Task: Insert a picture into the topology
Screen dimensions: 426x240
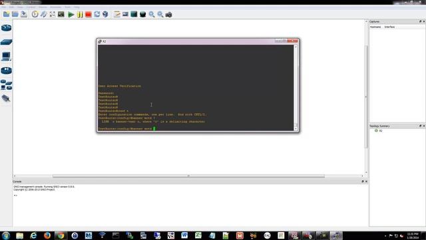Action: [125, 14]
